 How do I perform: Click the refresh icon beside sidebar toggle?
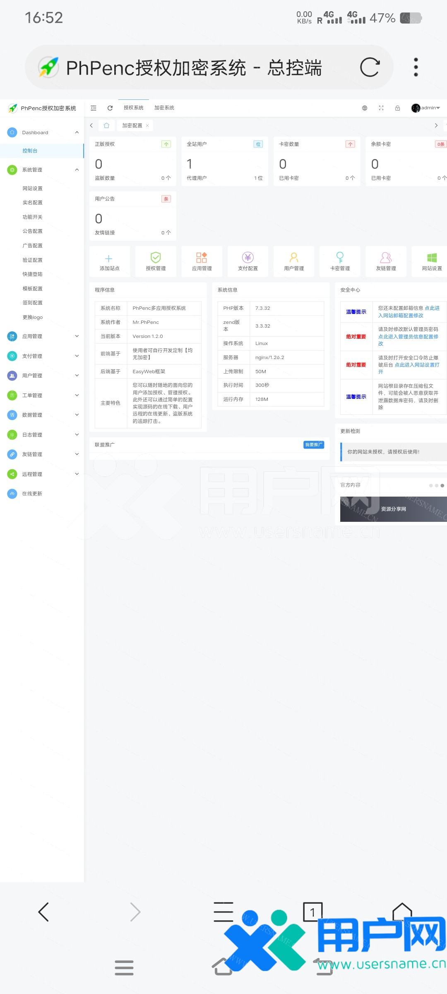(110, 108)
